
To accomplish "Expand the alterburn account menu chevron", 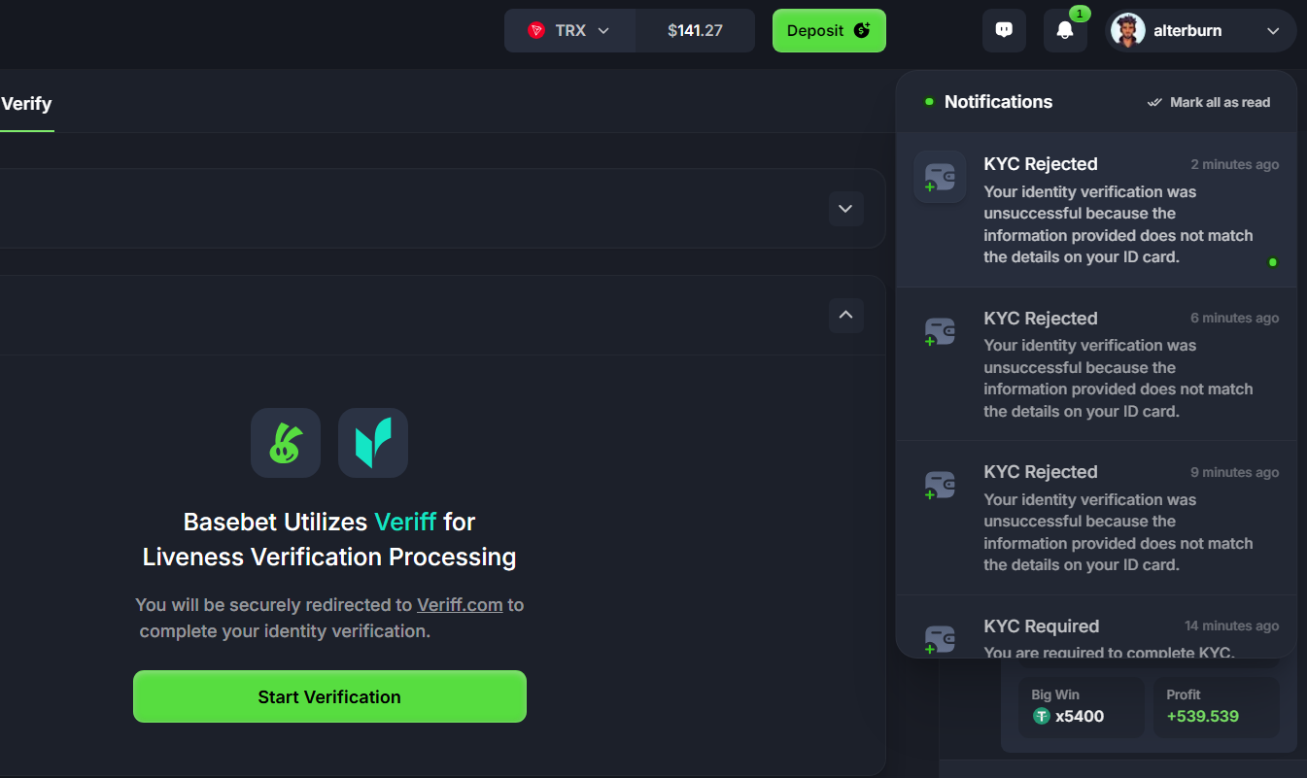I will point(1273,31).
